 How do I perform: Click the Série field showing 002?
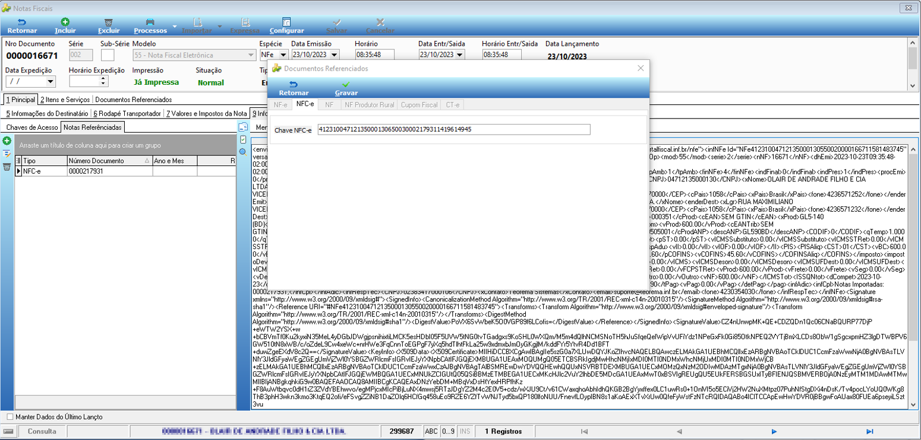(x=81, y=55)
